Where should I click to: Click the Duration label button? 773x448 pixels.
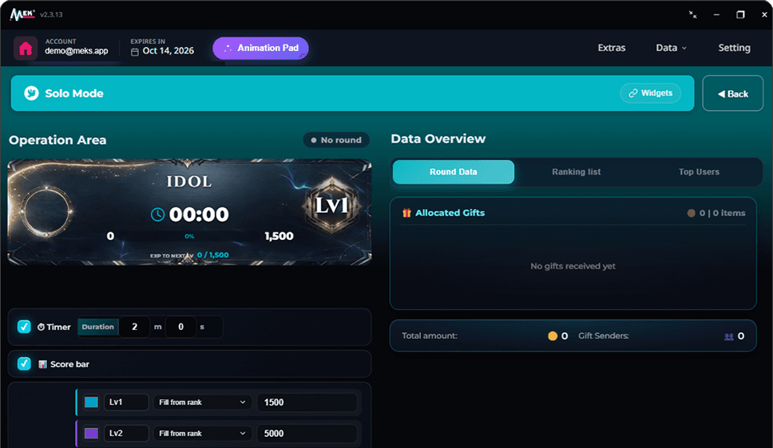(x=98, y=327)
